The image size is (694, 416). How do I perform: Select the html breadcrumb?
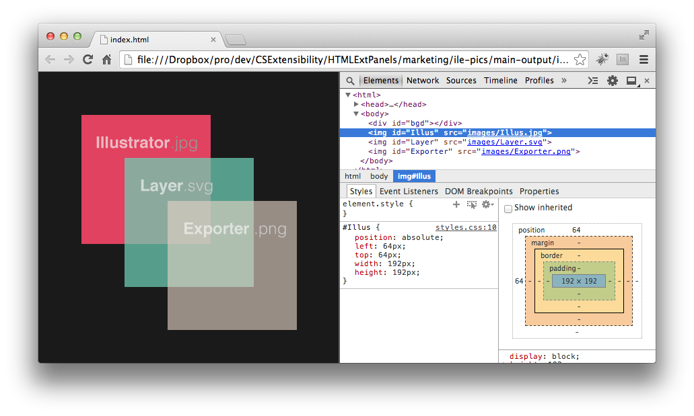pos(352,176)
